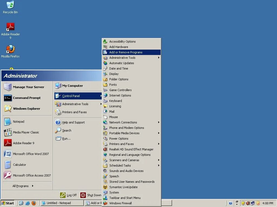Viewport: 277px width, 207px height.
Task: Open Power Options
Action: [132, 139]
